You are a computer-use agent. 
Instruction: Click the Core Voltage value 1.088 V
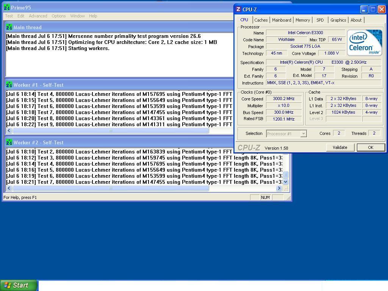[332, 53]
